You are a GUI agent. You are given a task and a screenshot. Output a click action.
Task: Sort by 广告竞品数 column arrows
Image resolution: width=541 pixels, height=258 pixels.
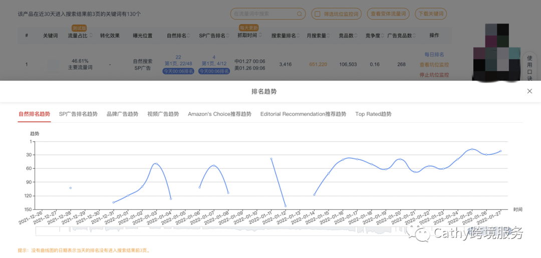tap(414, 36)
